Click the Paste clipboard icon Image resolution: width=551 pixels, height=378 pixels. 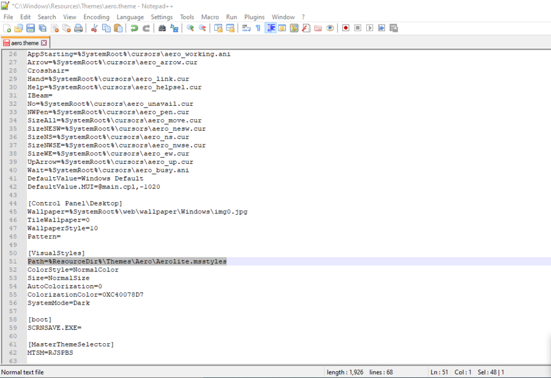click(118, 28)
